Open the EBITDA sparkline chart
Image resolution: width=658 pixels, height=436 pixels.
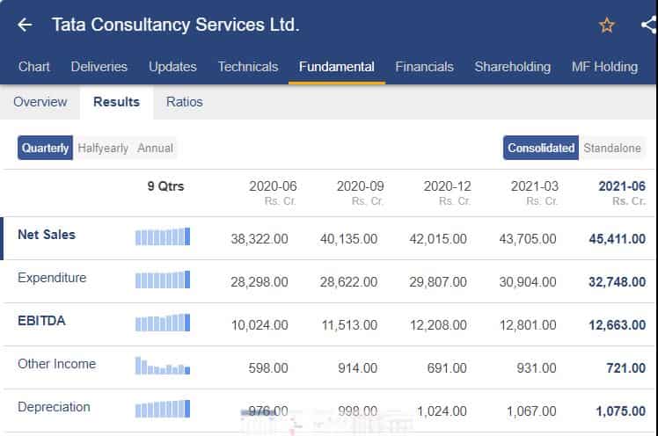[x=163, y=323]
